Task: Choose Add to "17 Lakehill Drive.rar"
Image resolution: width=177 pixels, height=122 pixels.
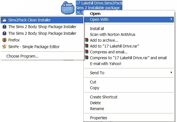Action: coord(115,46)
